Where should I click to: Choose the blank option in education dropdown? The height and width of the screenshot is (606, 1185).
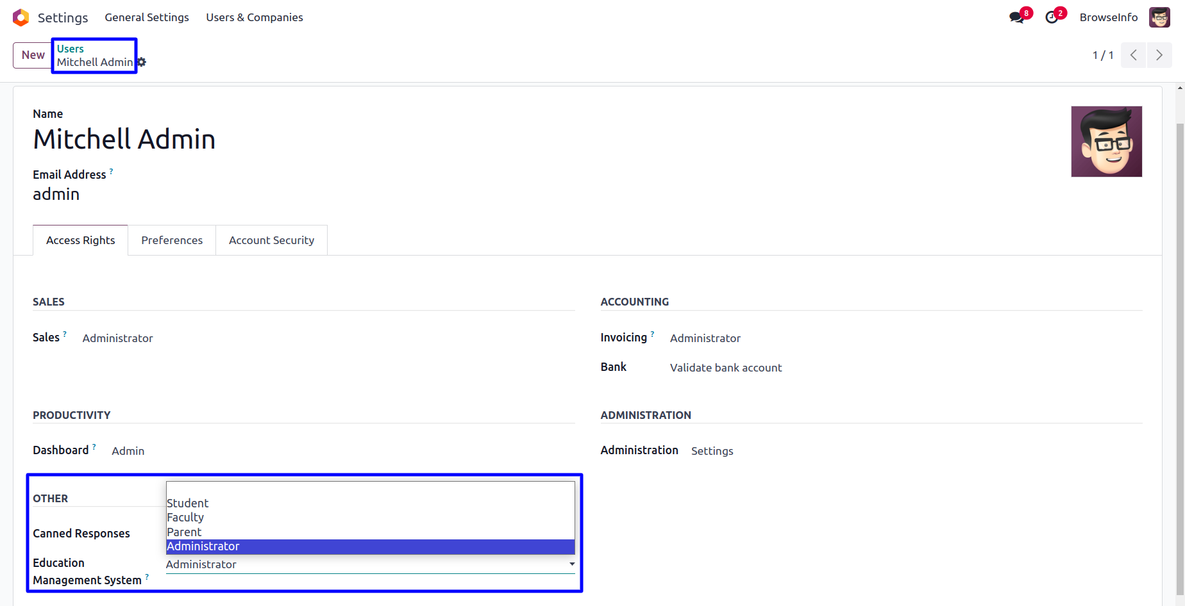[371, 489]
